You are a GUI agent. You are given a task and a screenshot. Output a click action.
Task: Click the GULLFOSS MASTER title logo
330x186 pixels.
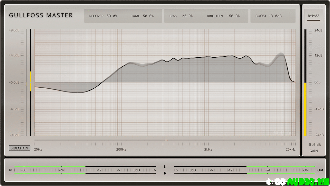click(x=41, y=15)
